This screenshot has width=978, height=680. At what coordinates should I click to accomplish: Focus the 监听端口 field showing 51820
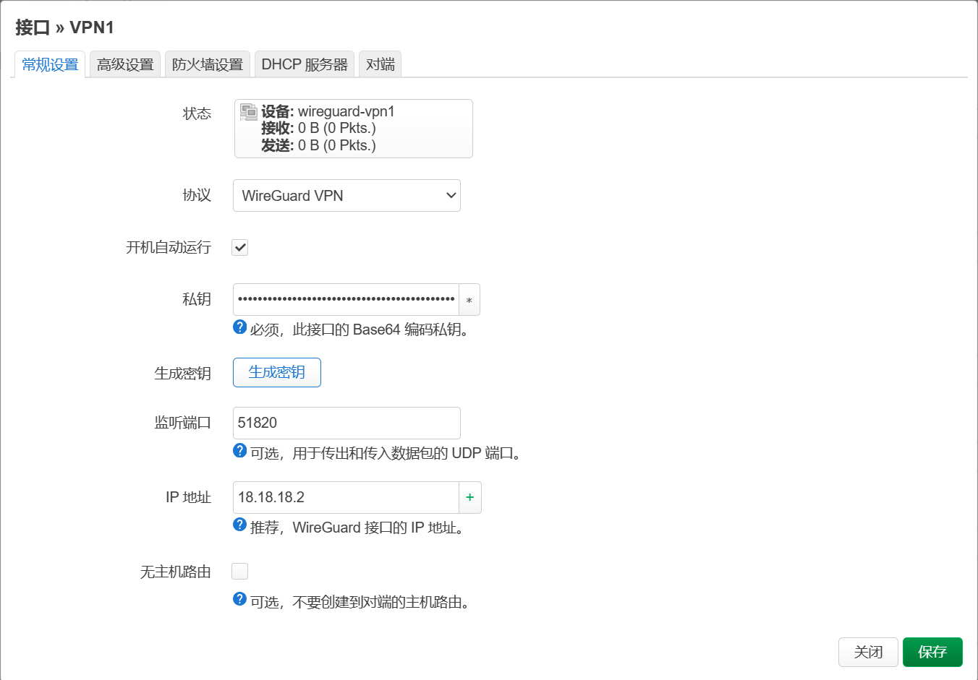click(346, 423)
